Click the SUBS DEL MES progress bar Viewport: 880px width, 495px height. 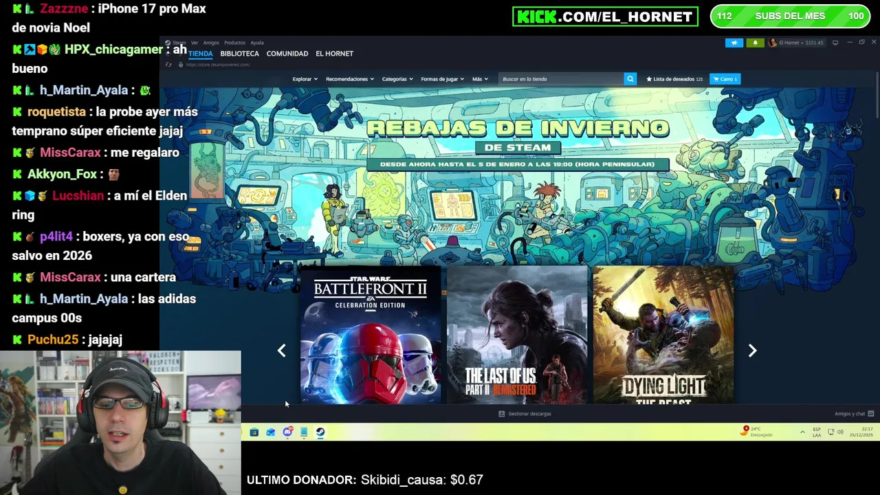coord(790,16)
